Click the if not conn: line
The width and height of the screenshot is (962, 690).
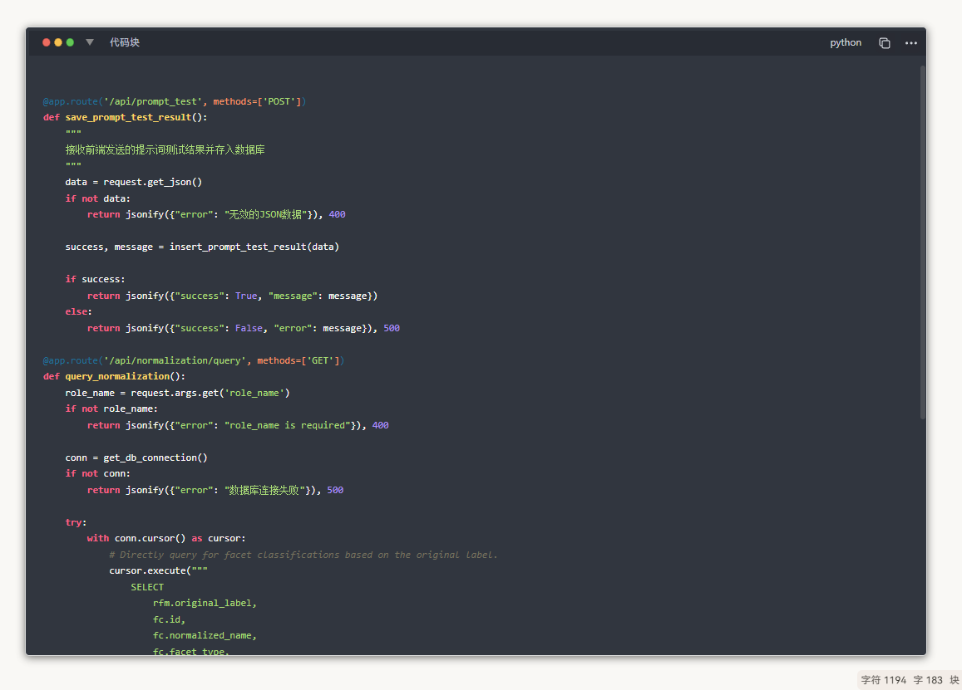[97, 473]
